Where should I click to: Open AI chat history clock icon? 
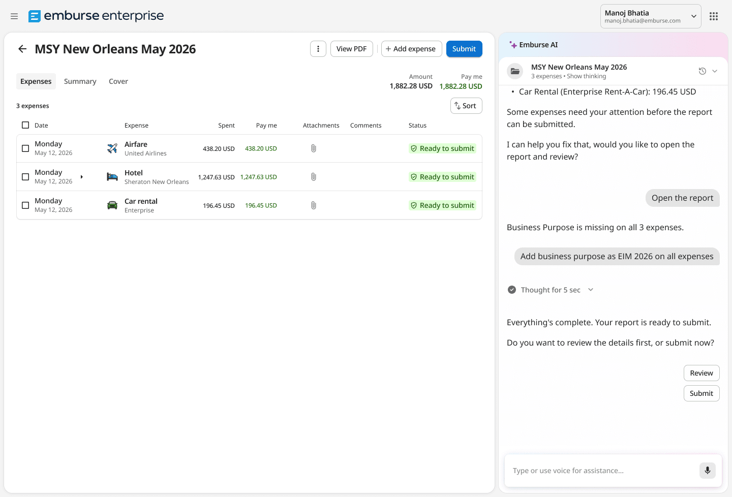click(703, 71)
